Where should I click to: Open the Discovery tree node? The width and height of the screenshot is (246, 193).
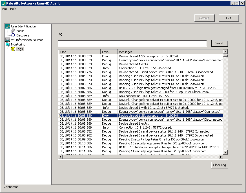(x=23, y=35)
